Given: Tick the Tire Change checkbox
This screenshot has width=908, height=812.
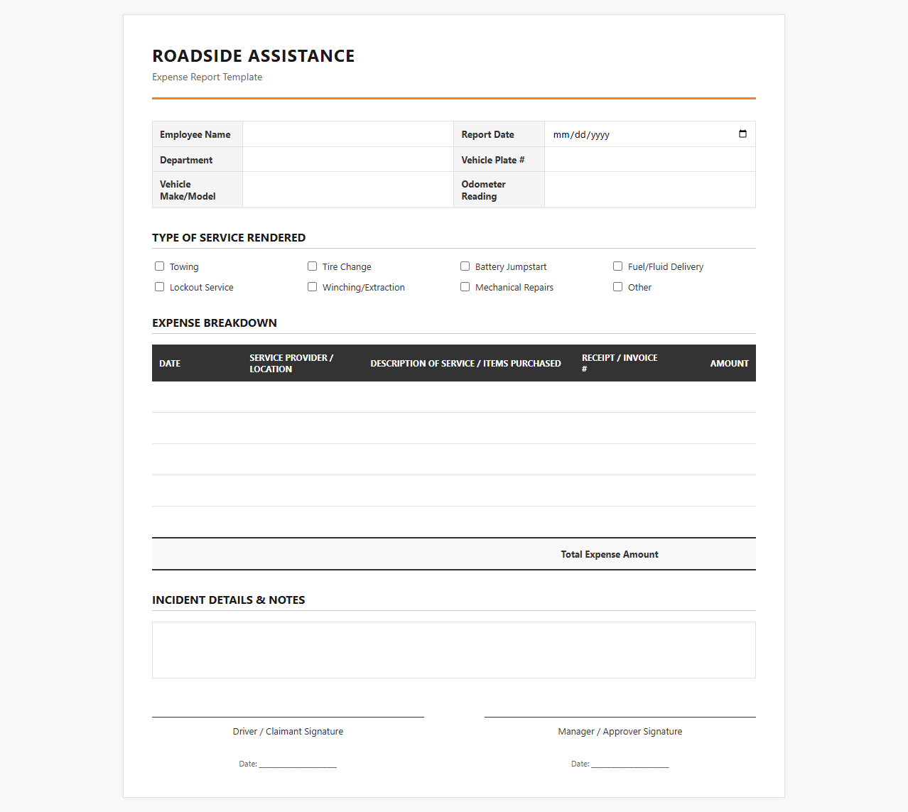Looking at the screenshot, I should click(x=312, y=266).
